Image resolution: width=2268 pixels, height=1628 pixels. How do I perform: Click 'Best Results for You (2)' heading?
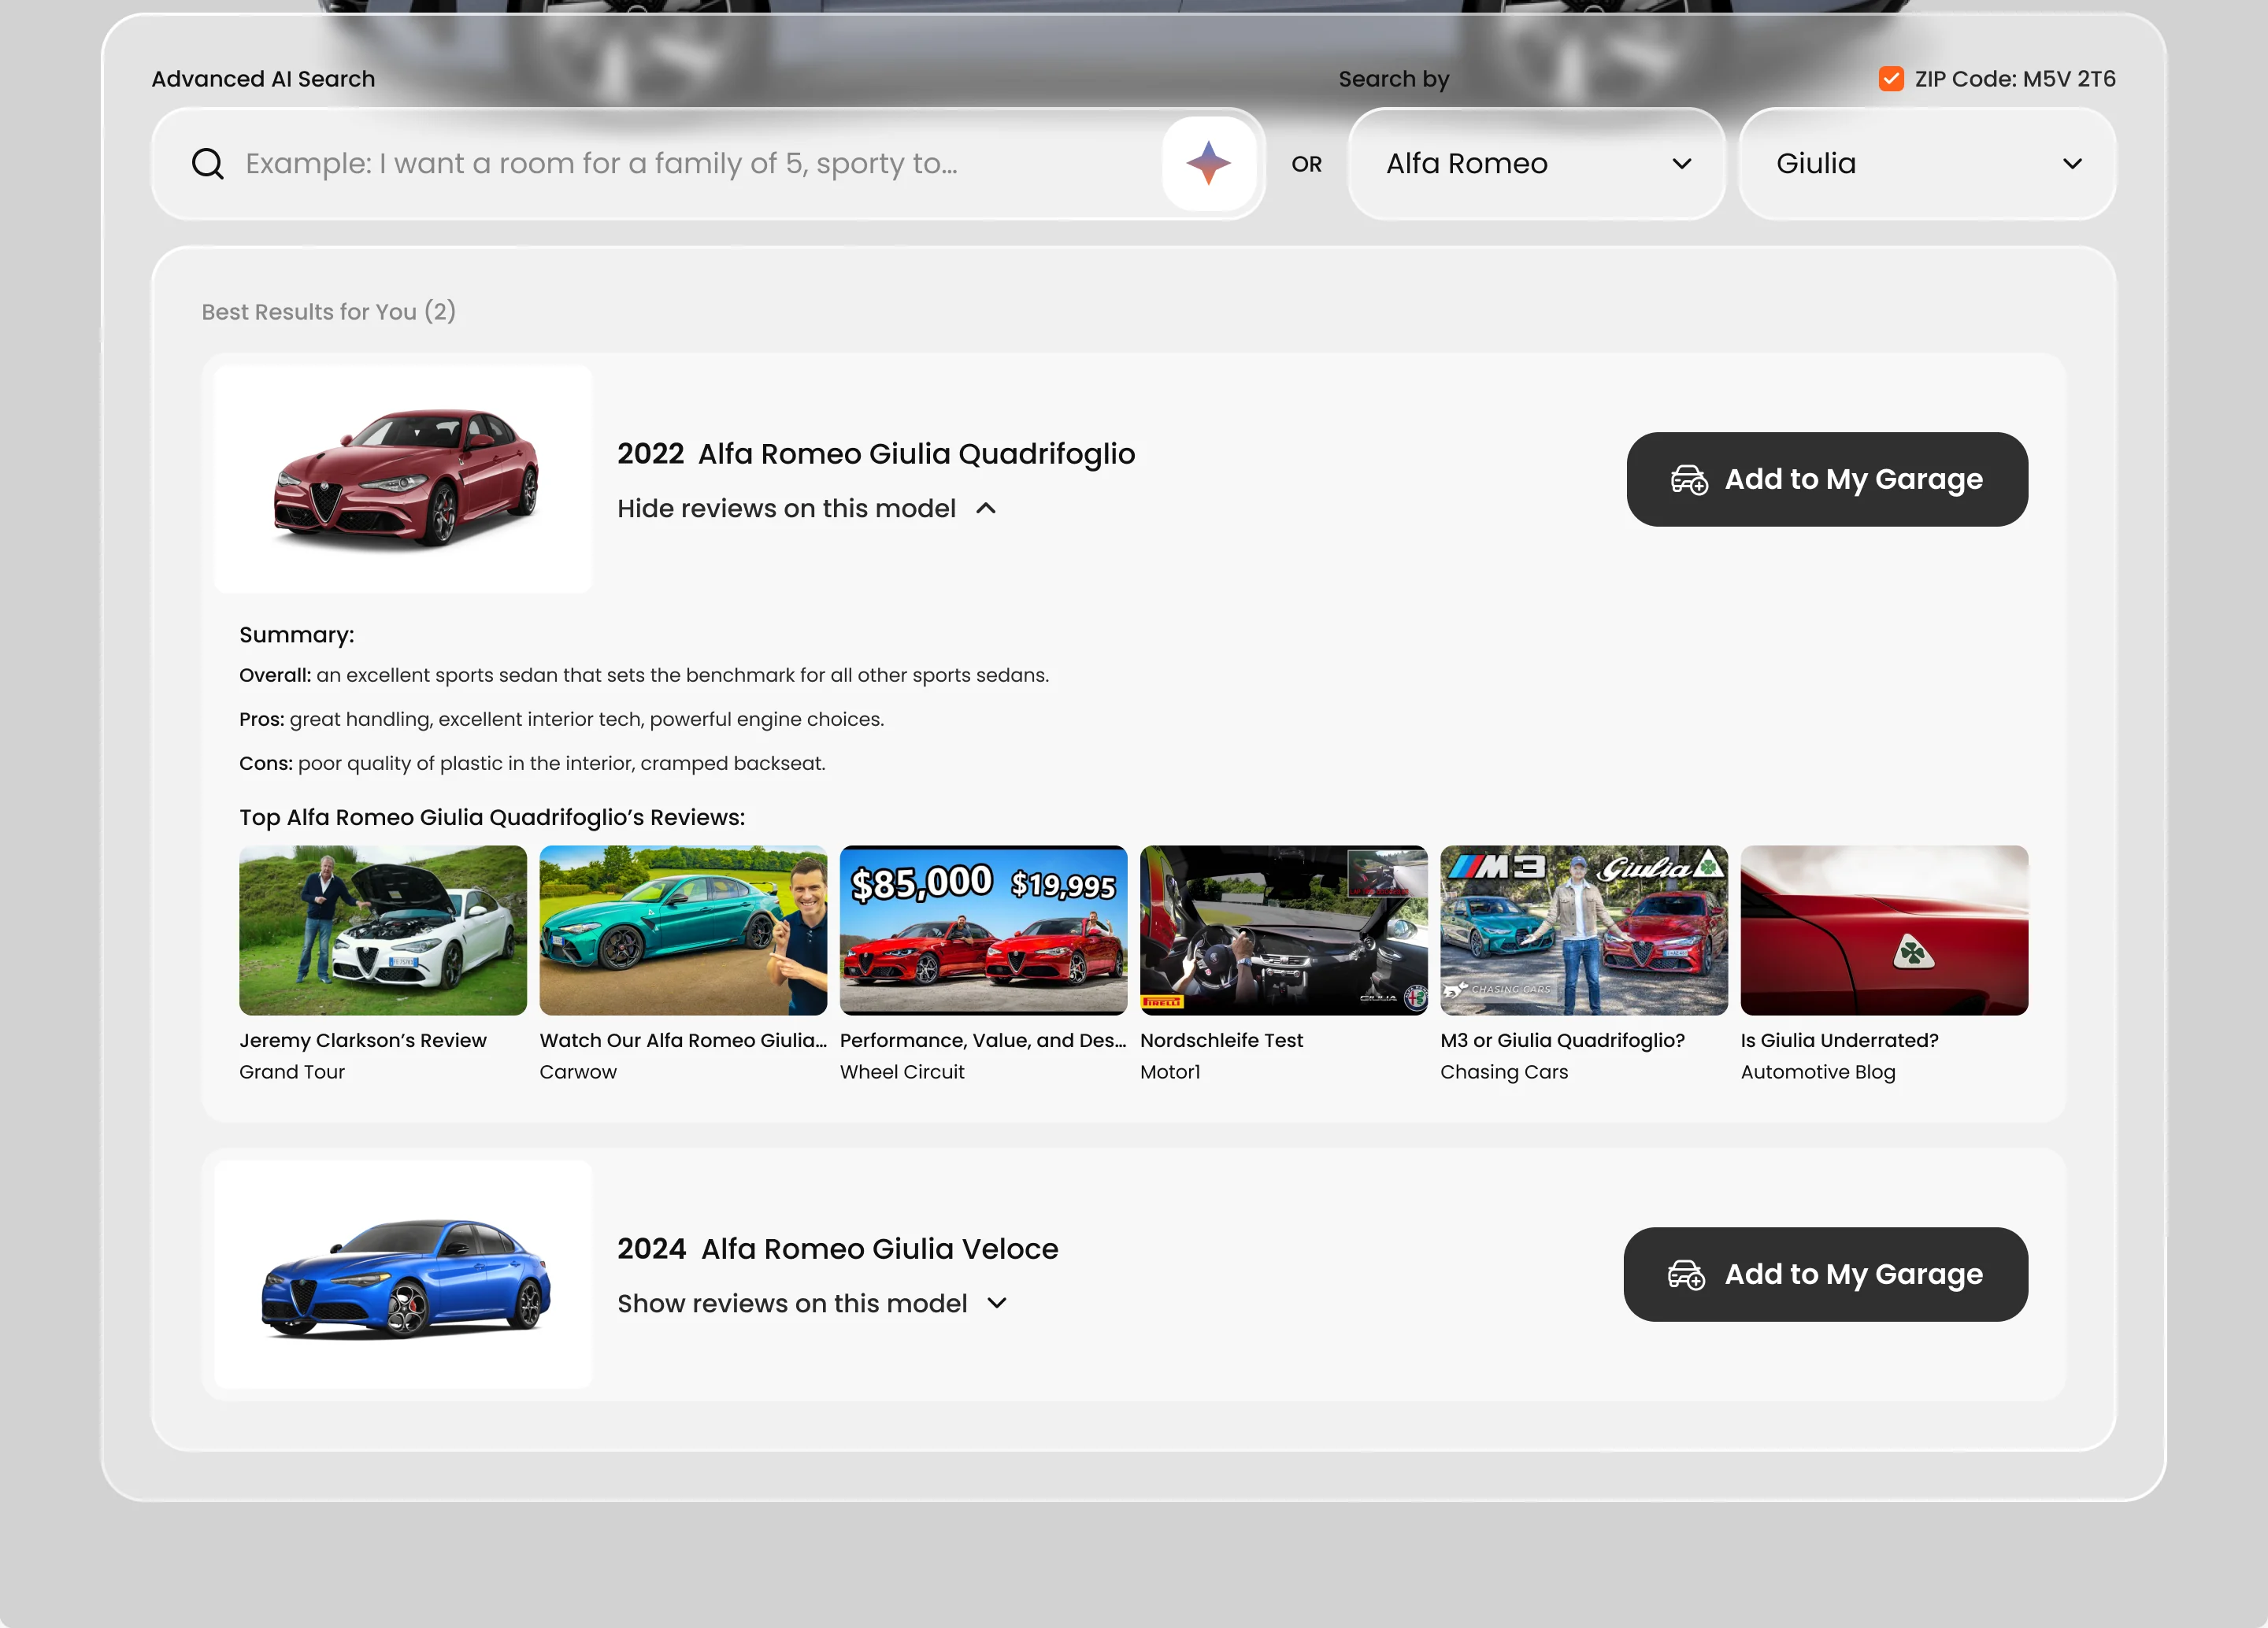point(328,312)
